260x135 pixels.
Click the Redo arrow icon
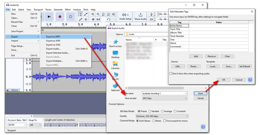click(x=114, y=19)
